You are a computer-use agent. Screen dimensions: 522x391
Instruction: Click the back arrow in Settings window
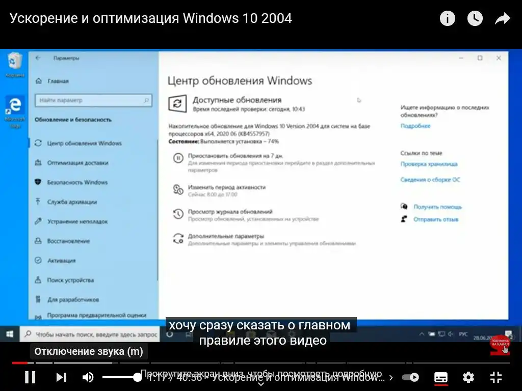tap(38, 58)
